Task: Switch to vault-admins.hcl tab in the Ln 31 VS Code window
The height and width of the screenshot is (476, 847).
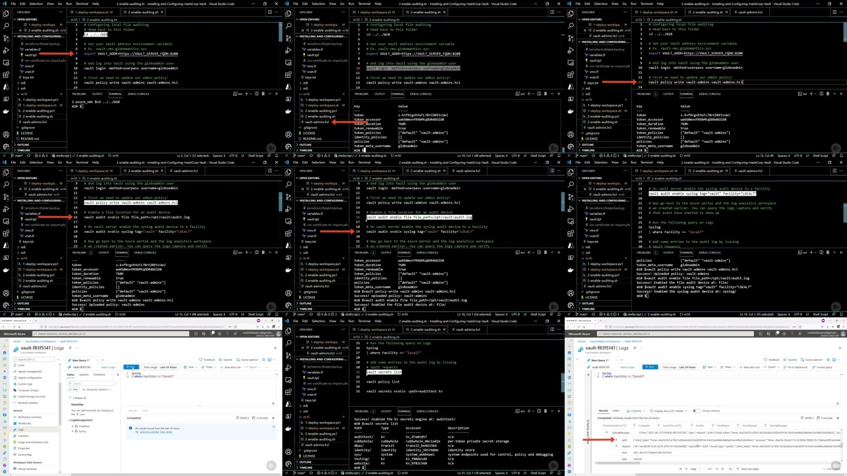Action: point(468,330)
